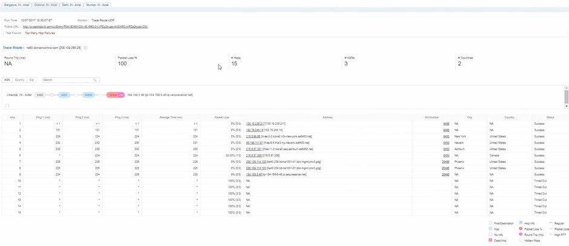The width and height of the screenshot is (569, 246).
Task: Click the copy icon beside the Trace Route host
Action: click(x=85, y=48)
